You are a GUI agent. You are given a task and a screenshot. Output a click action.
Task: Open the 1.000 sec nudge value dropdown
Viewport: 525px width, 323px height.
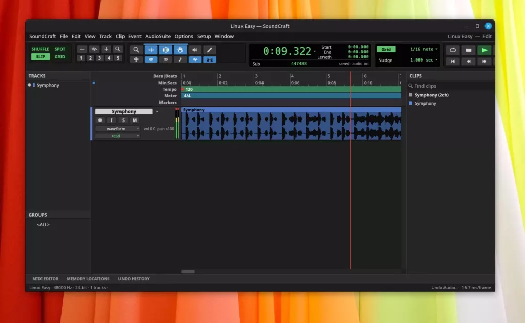(x=424, y=60)
